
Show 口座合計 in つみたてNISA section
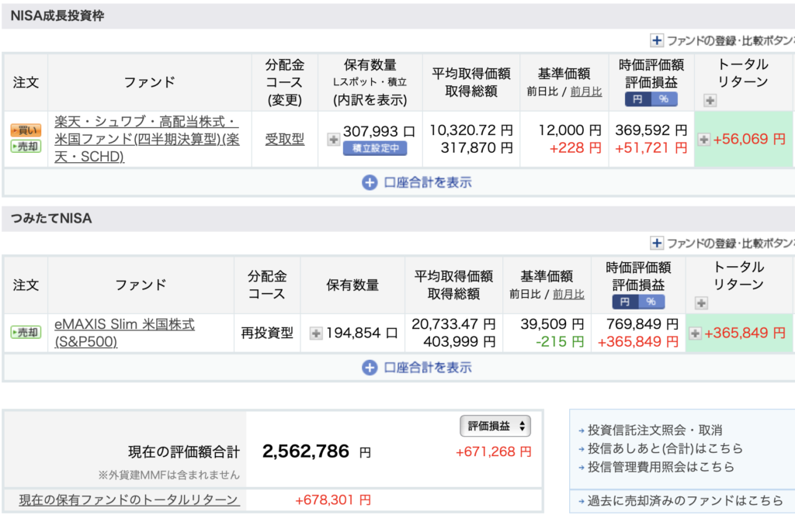pos(417,368)
